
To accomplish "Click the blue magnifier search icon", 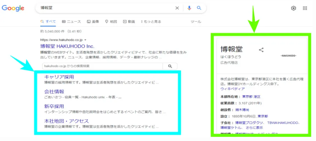I will (199, 8).
